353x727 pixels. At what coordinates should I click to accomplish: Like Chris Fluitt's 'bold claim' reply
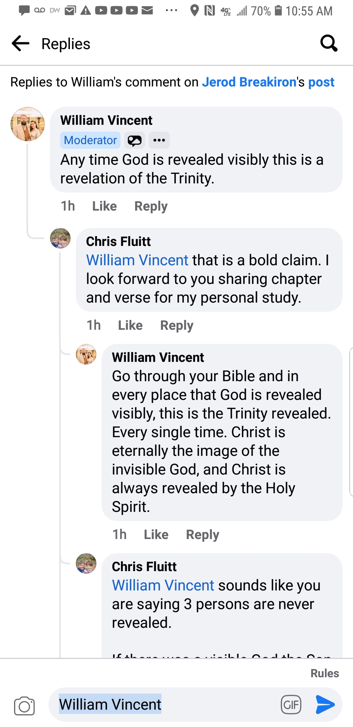tap(130, 326)
